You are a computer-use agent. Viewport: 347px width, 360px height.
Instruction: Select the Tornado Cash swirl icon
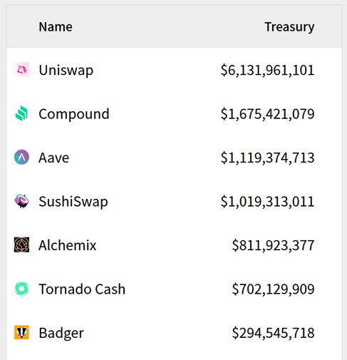(21, 289)
